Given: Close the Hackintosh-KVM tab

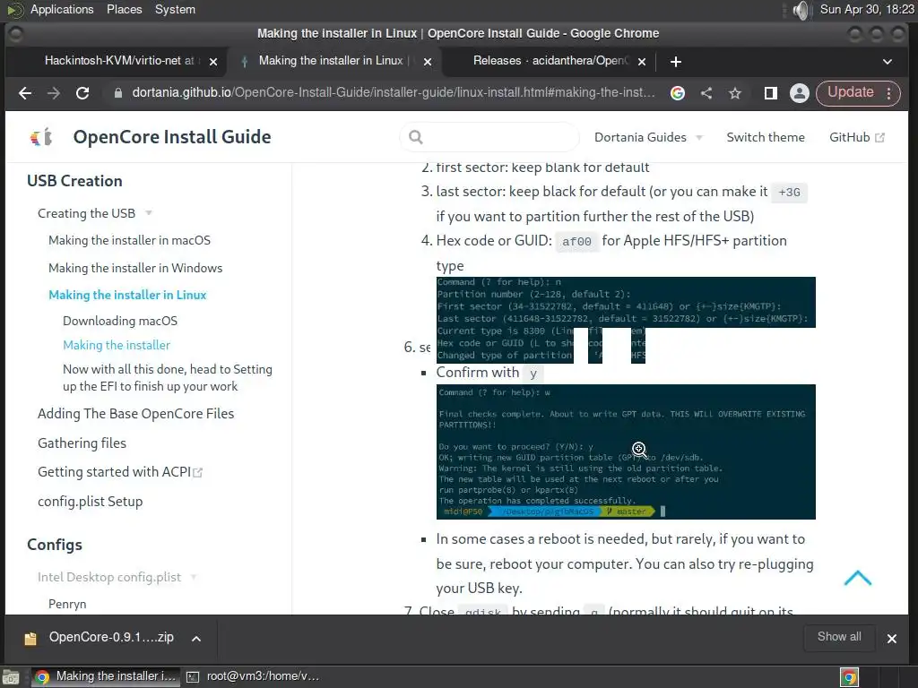Looking at the screenshot, I should pyautogui.click(x=213, y=62).
